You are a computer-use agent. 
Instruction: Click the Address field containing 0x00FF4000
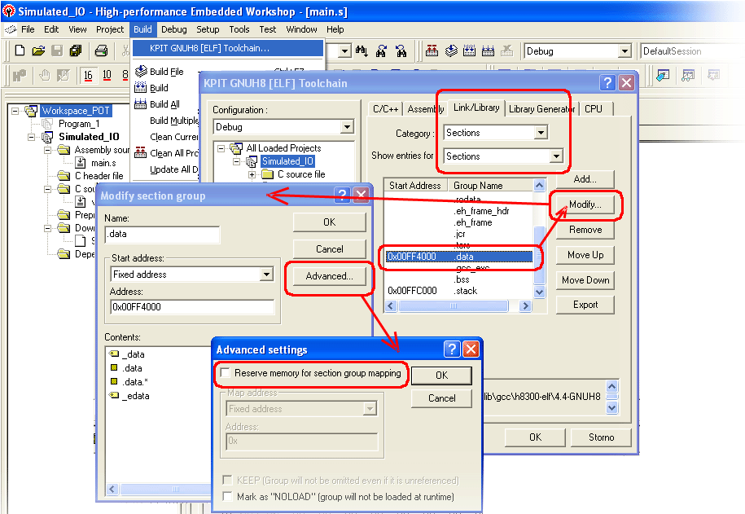click(x=191, y=307)
